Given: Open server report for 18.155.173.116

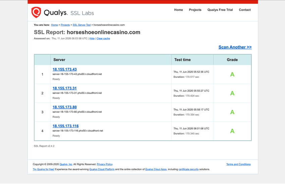Looking at the screenshot, I should point(66,126).
